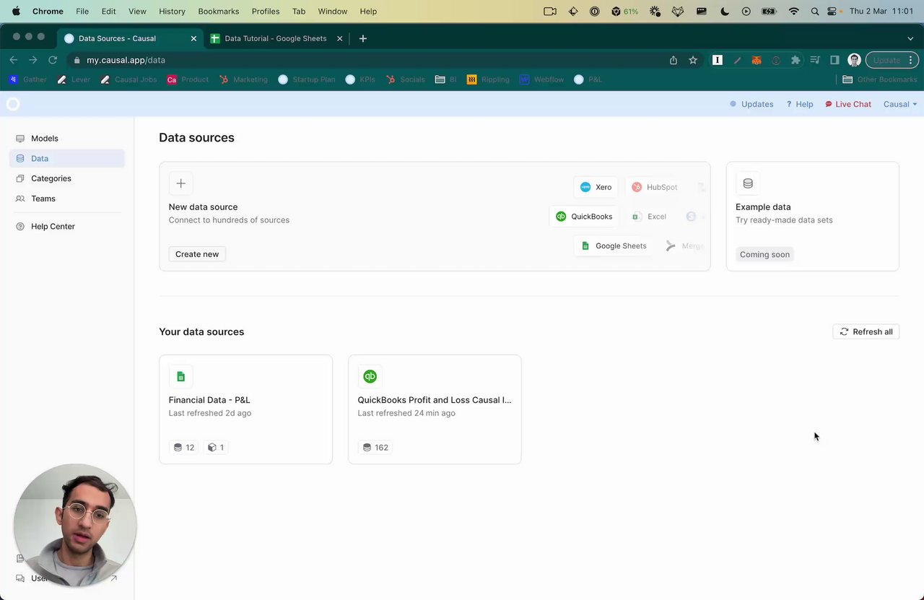The height and width of the screenshot is (600, 924).
Task: Open the Financial Data - P&L data source
Action: [245, 409]
